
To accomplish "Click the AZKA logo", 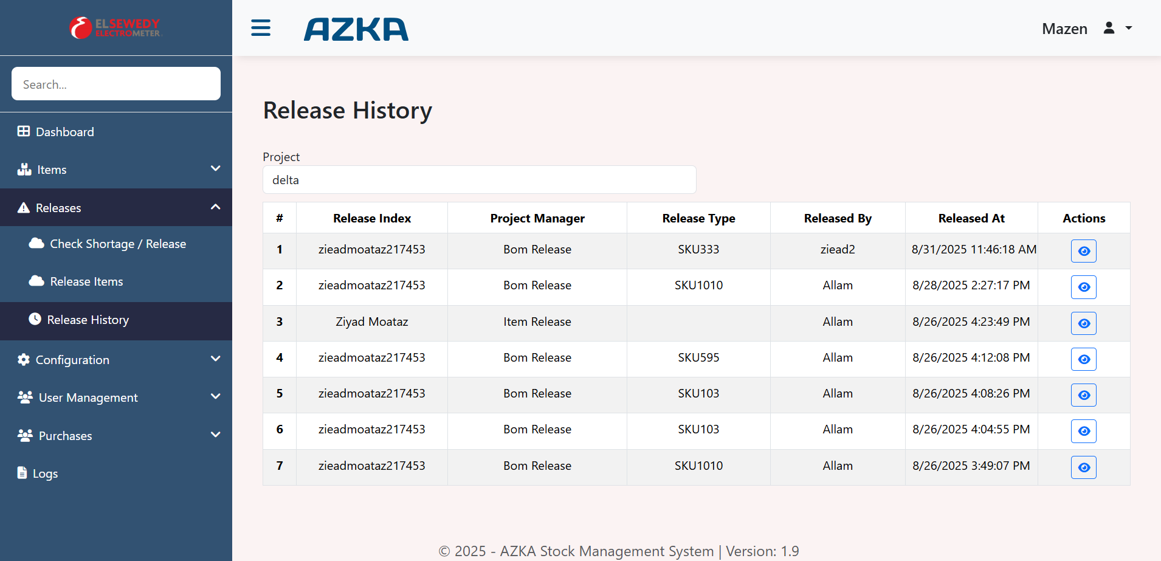I will [356, 29].
